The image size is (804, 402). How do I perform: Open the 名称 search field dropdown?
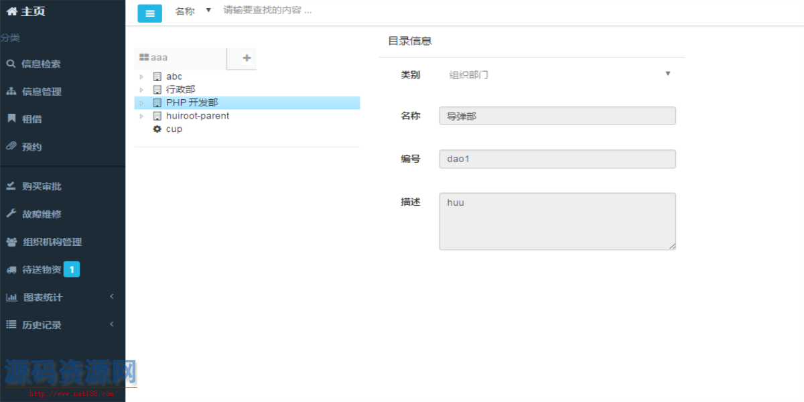click(208, 10)
